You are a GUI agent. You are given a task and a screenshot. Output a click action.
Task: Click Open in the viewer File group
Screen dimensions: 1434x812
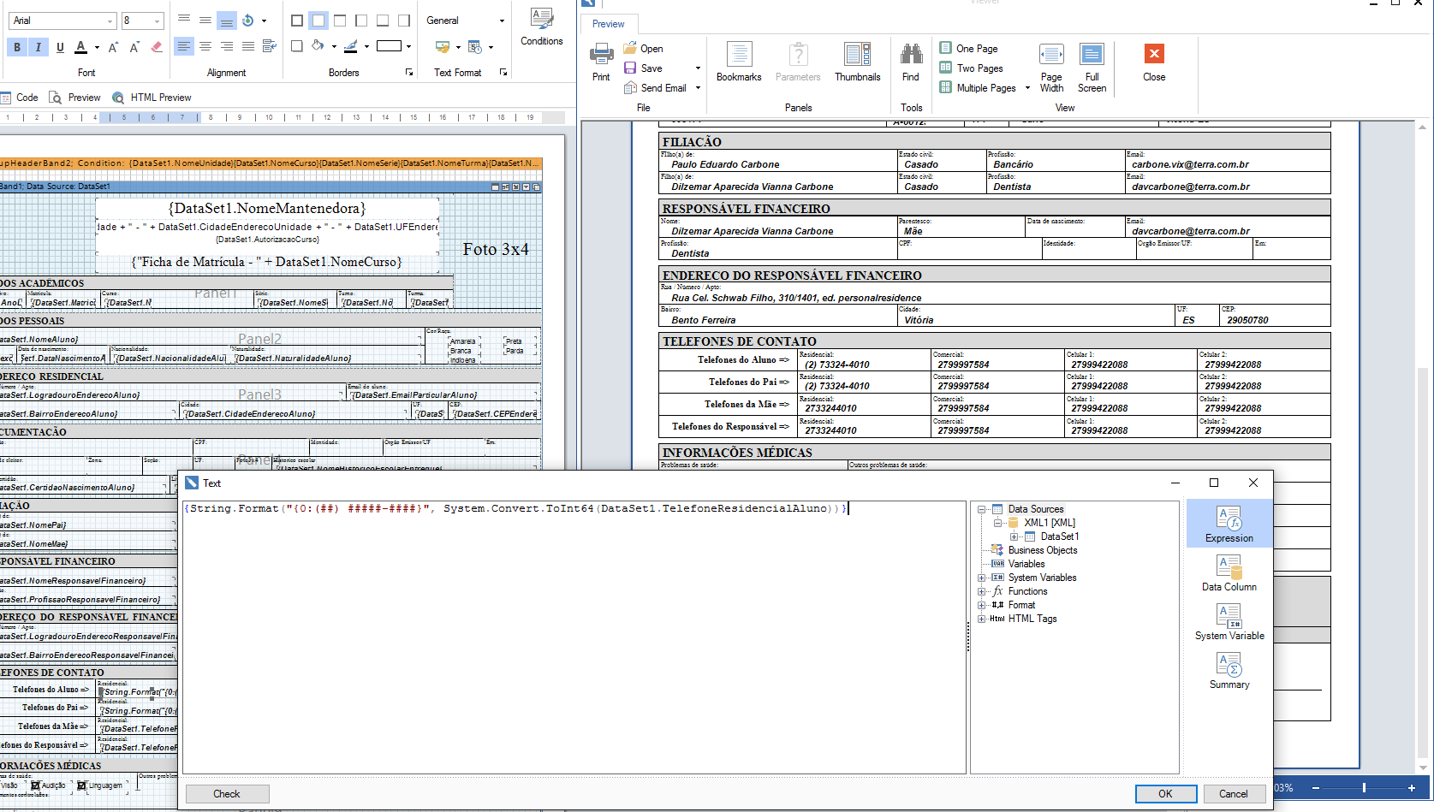643,49
